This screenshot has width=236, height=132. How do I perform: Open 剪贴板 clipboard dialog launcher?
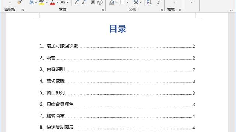23,10
